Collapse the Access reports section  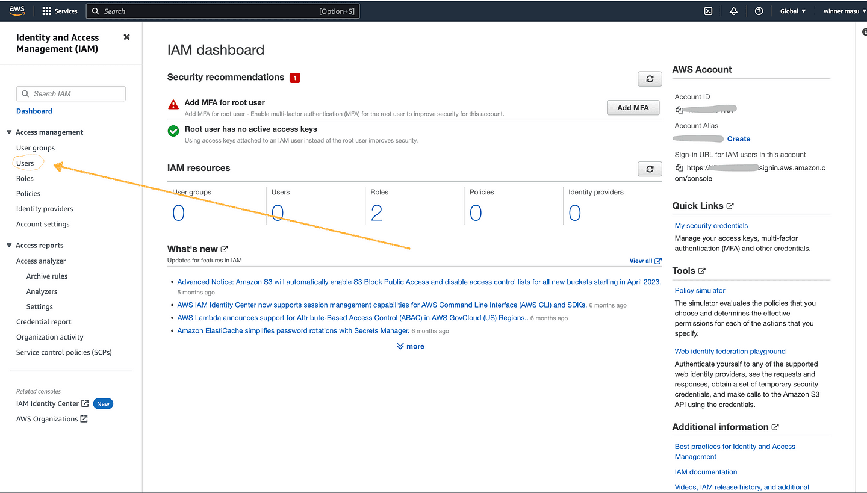[9, 246]
